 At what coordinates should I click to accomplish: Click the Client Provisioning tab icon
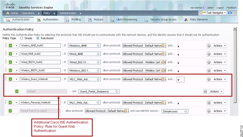[x=112, y=20]
